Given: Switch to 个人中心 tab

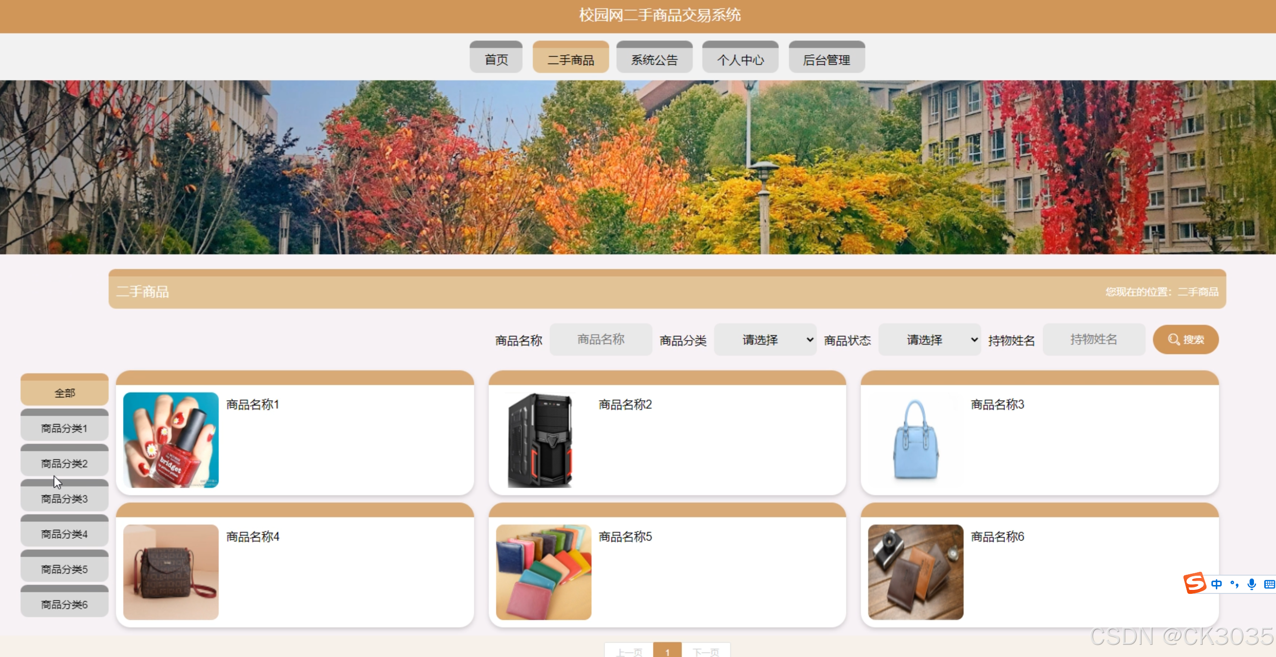Looking at the screenshot, I should pos(740,59).
